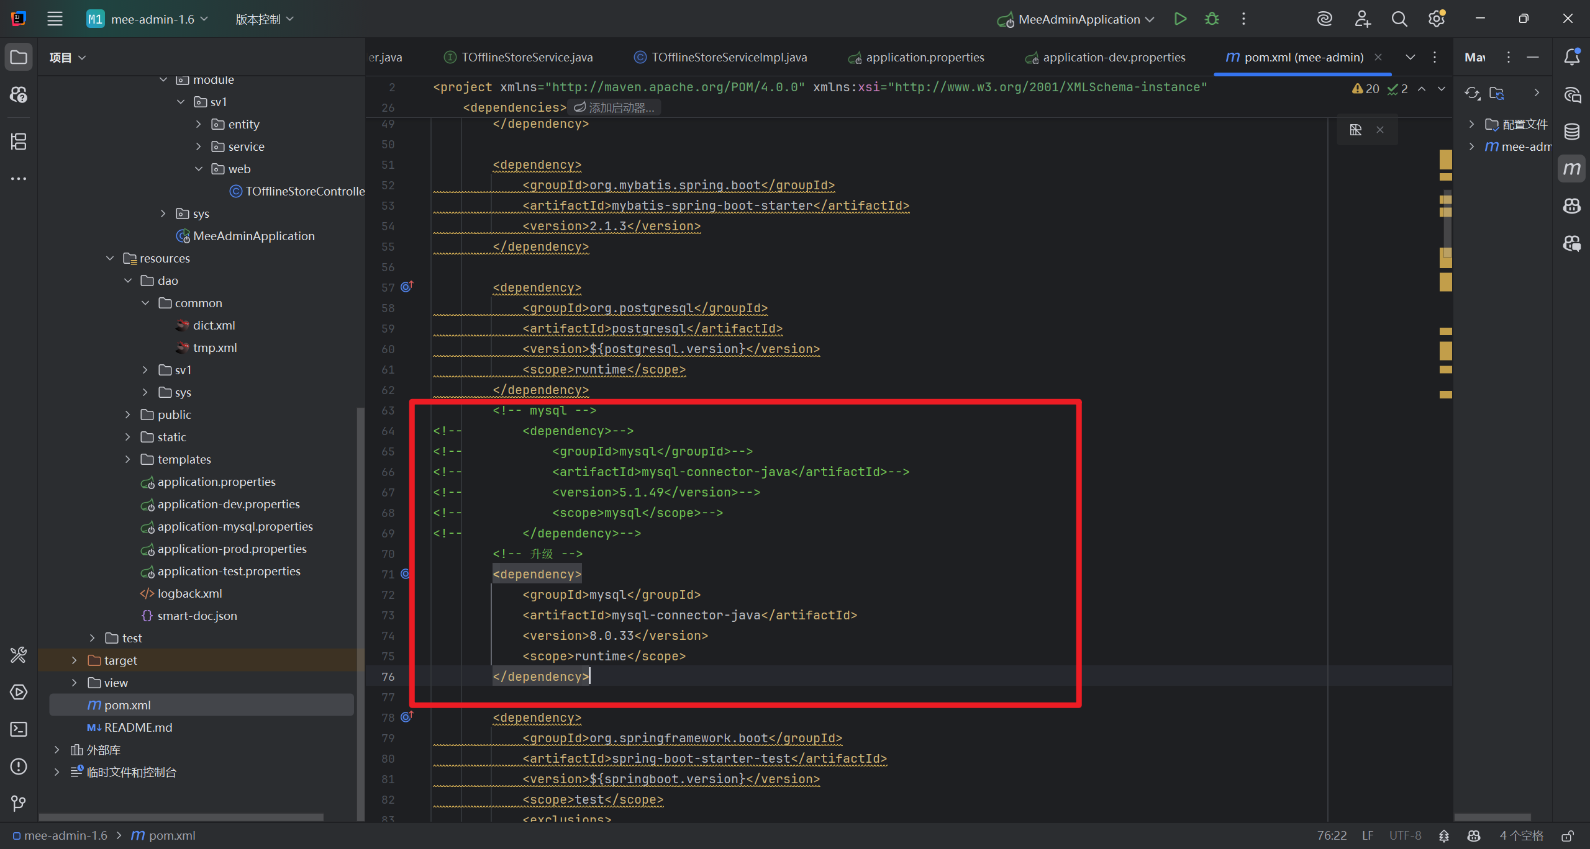
Task: Collapse the web package
Action: point(198,169)
